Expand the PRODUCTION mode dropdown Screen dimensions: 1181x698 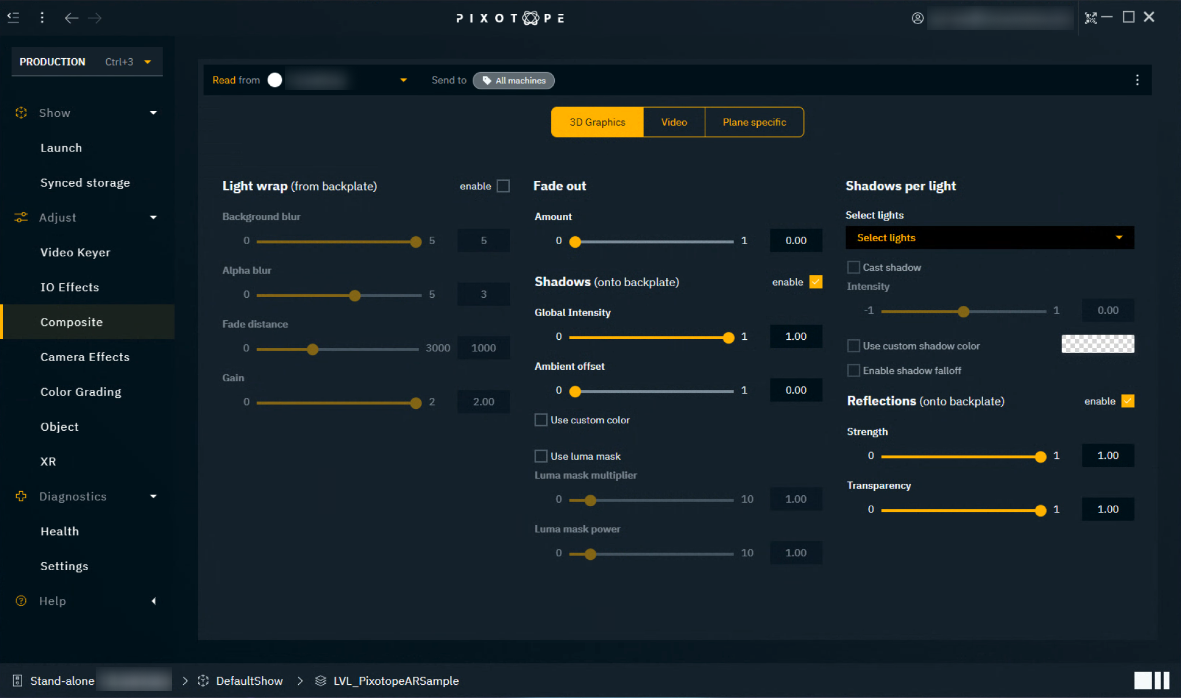pyautogui.click(x=148, y=62)
